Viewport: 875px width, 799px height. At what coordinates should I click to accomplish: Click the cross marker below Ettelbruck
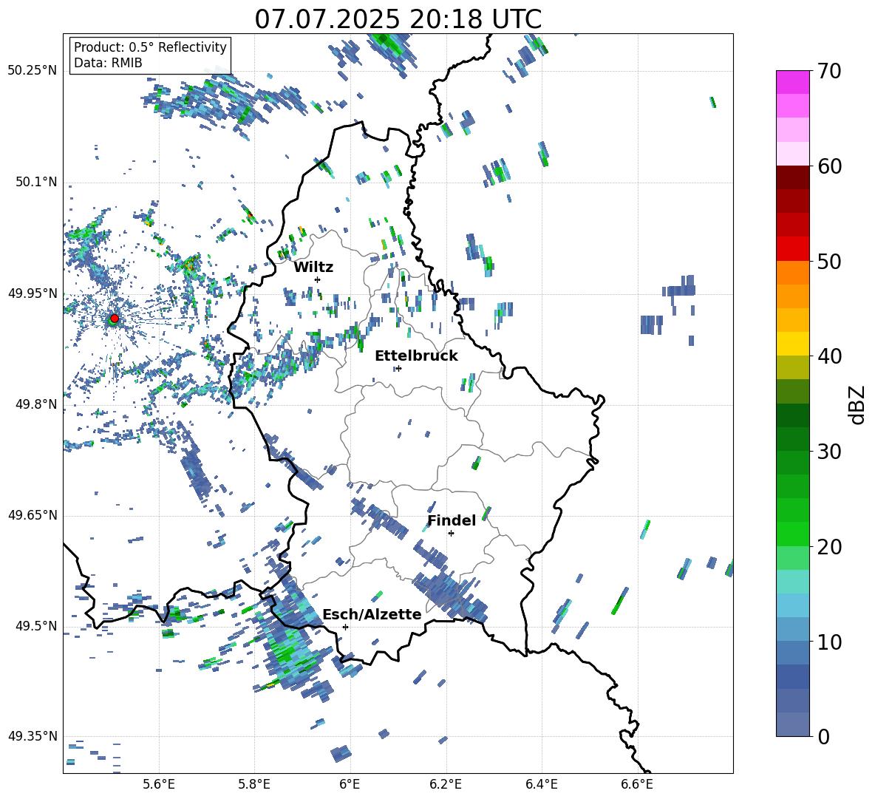(398, 368)
